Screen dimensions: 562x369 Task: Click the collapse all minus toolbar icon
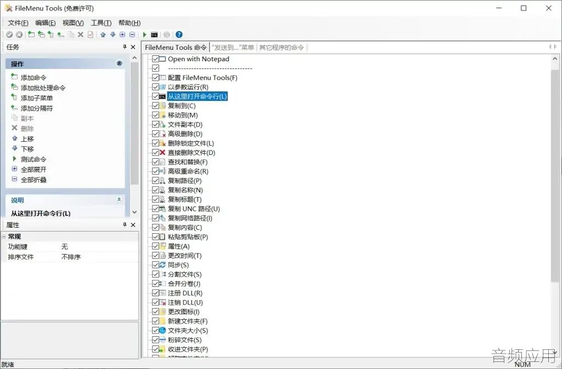click(x=132, y=34)
